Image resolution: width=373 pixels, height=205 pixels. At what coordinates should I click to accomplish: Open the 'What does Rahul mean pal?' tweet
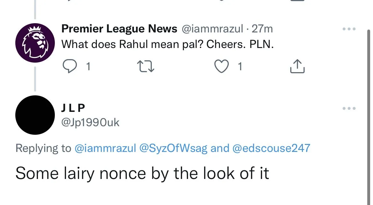click(x=167, y=44)
